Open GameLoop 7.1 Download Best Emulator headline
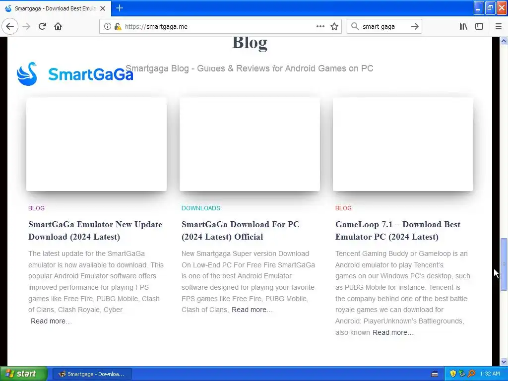This screenshot has width=508, height=381. 398,230
